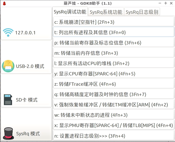This screenshot has height=142, width=175.
Task: Select the USB-2.0 模式 label
Action: tap(30, 66)
